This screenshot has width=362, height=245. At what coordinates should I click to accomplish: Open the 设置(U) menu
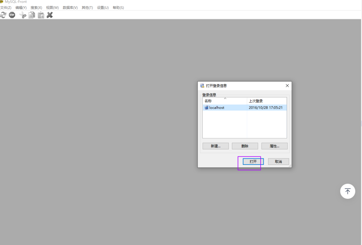click(x=103, y=8)
